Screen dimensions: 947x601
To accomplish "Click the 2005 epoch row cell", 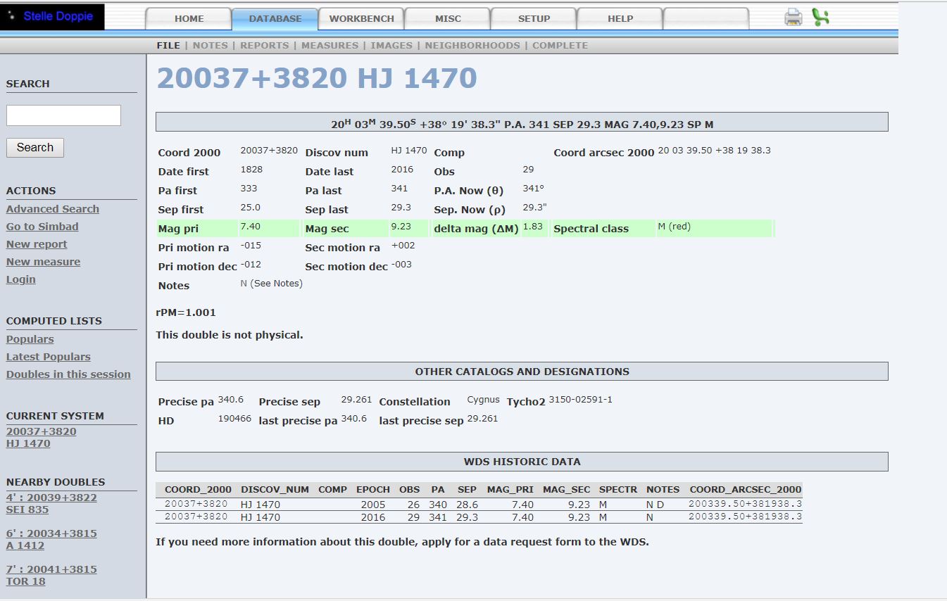I will (373, 505).
